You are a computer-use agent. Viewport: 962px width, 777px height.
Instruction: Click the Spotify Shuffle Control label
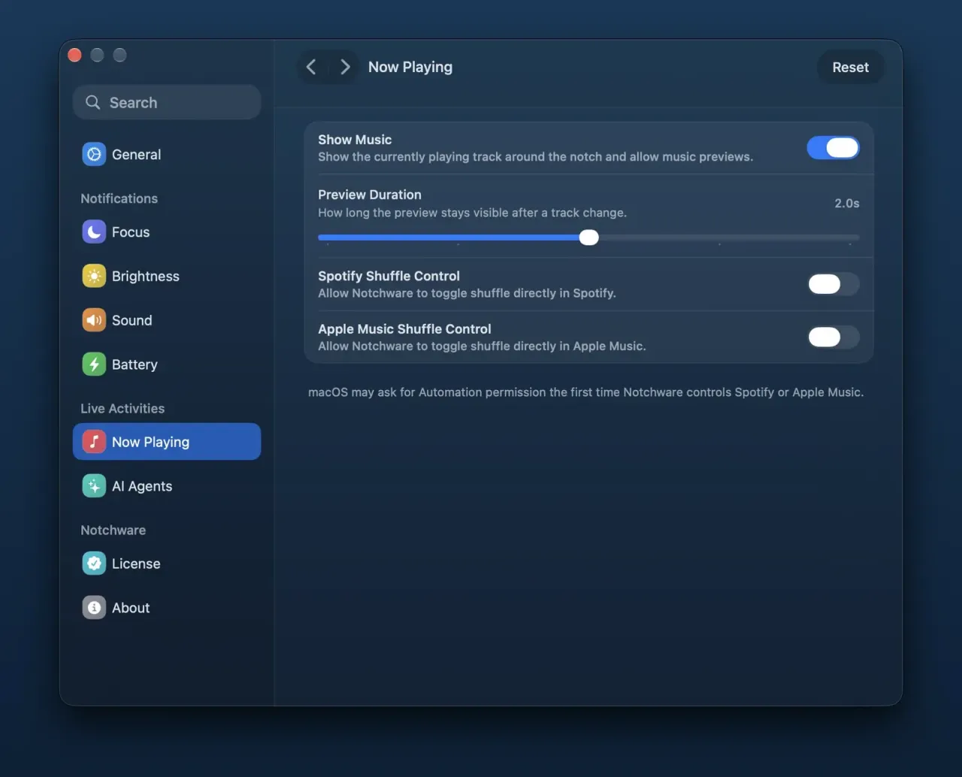[389, 276]
